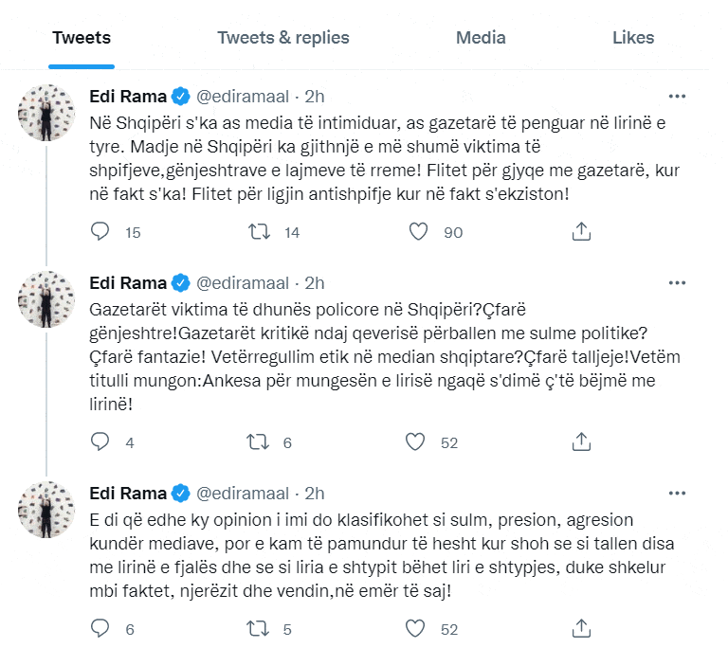Viewport: 728px width, 648px height.
Task: Reply to the first tweet about media intimidation
Action: click(x=100, y=231)
